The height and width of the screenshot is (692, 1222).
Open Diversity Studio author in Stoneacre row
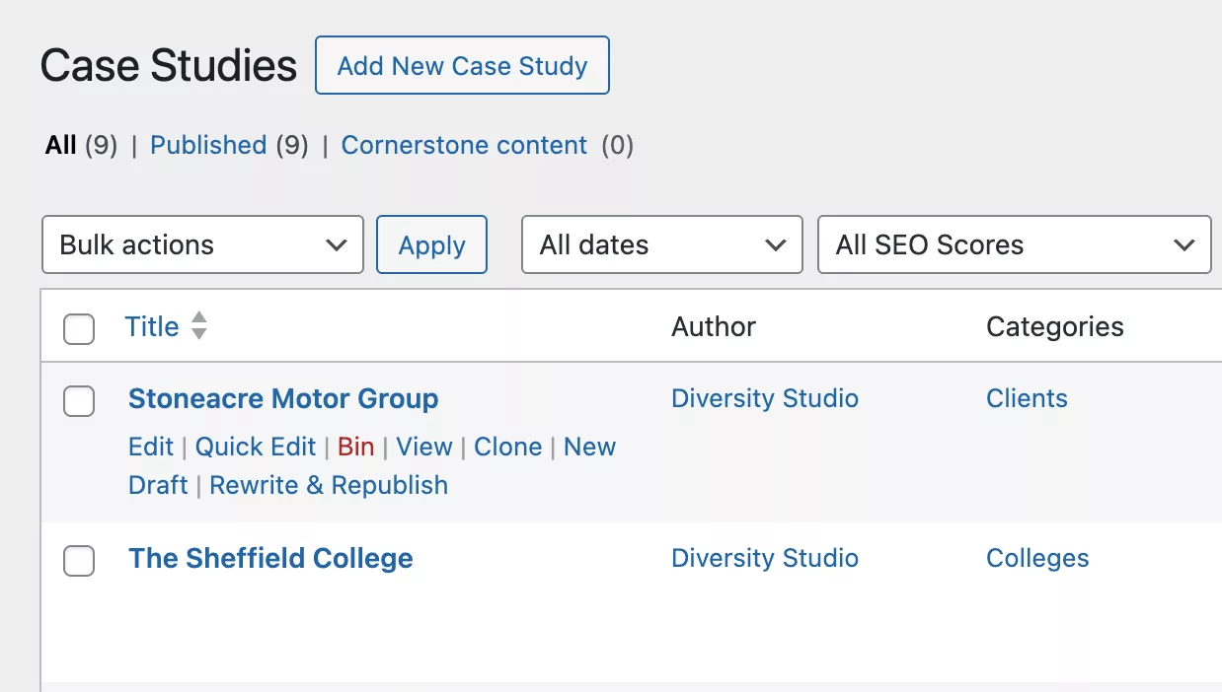(765, 398)
